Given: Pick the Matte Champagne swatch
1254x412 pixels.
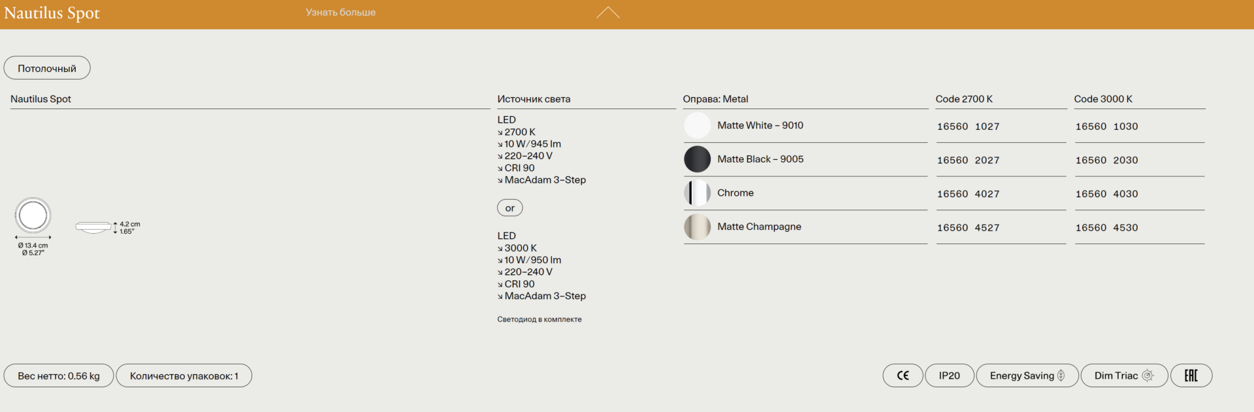Looking at the screenshot, I should click(x=697, y=227).
